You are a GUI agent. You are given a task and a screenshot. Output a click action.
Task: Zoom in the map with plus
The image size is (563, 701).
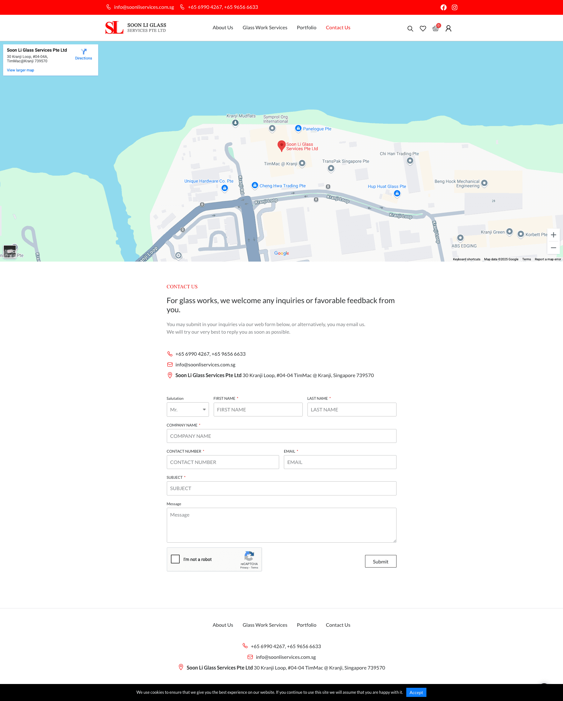553,235
